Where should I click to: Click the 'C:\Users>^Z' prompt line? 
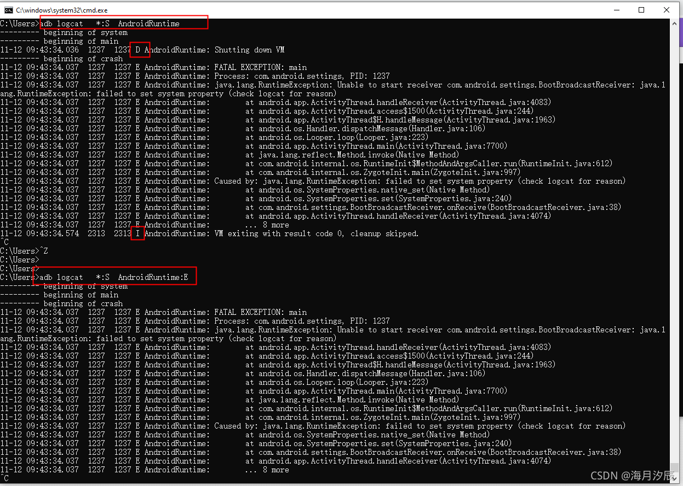point(26,250)
